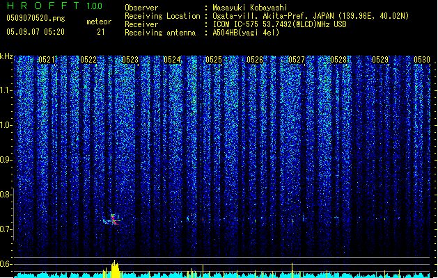Image resolution: width=438 pixels, height=278 pixels.
Task: Click the meteor label
Action: (99, 22)
